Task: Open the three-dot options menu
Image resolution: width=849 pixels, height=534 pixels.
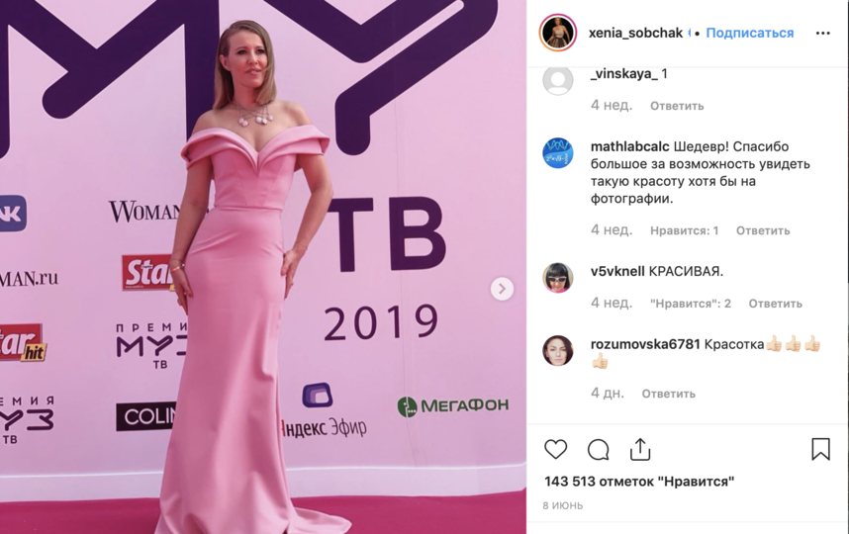Action: click(x=822, y=33)
